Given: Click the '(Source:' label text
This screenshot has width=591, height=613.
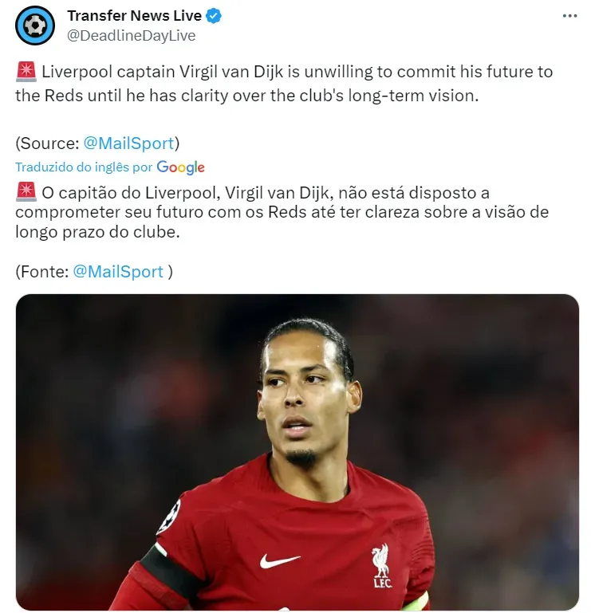Looking at the screenshot, I should [47, 143].
